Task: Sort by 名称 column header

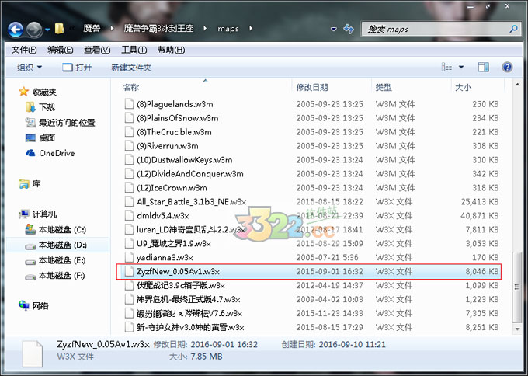Action: (x=130, y=88)
